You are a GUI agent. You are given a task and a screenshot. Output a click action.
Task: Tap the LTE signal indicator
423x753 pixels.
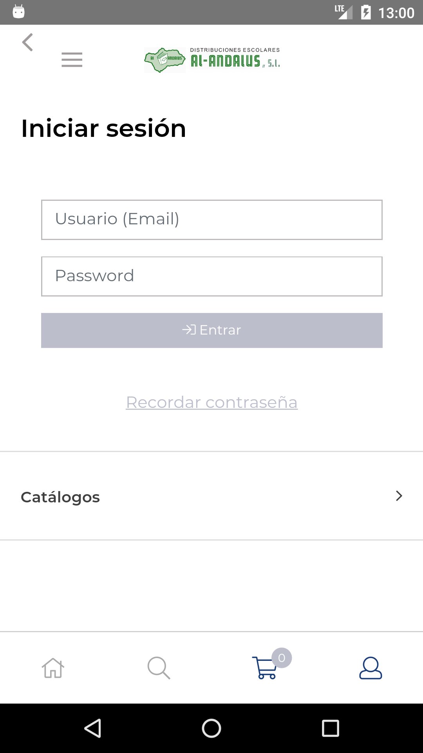(343, 12)
